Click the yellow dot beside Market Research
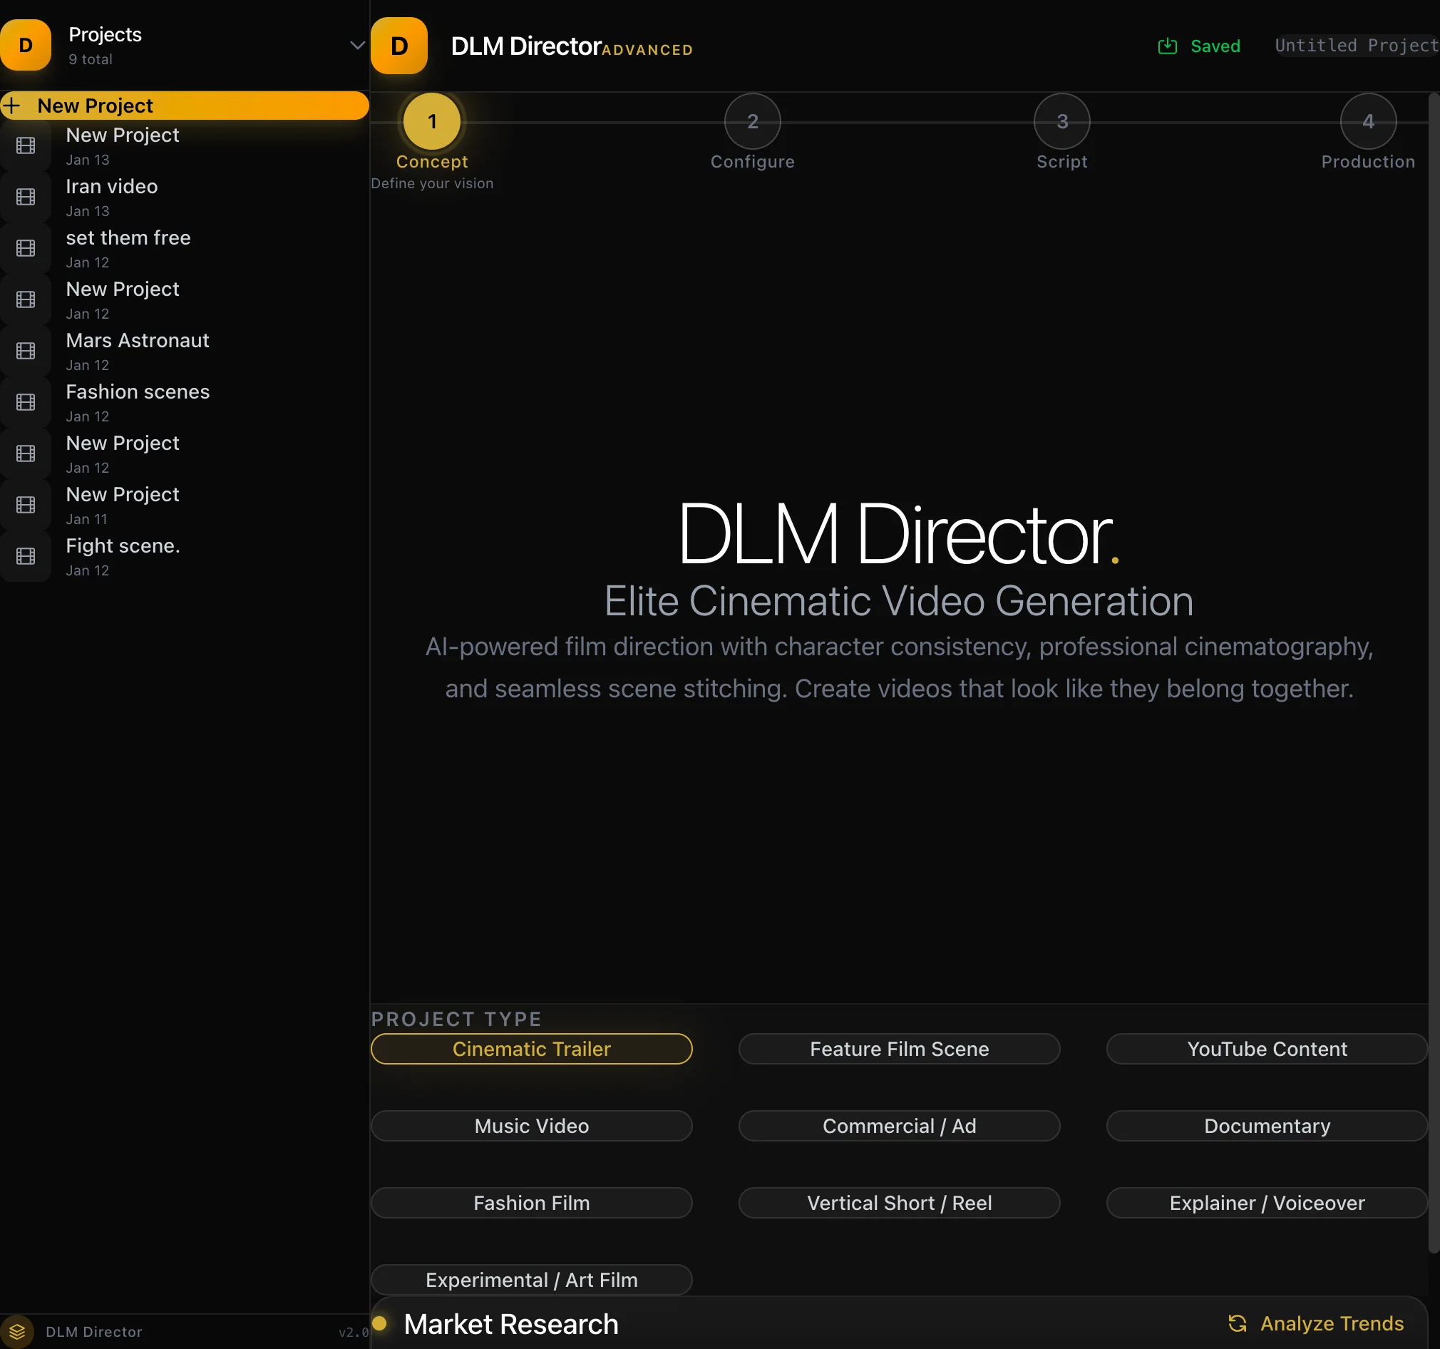The height and width of the screenshot is (1349, 1440). [379, 1324]
